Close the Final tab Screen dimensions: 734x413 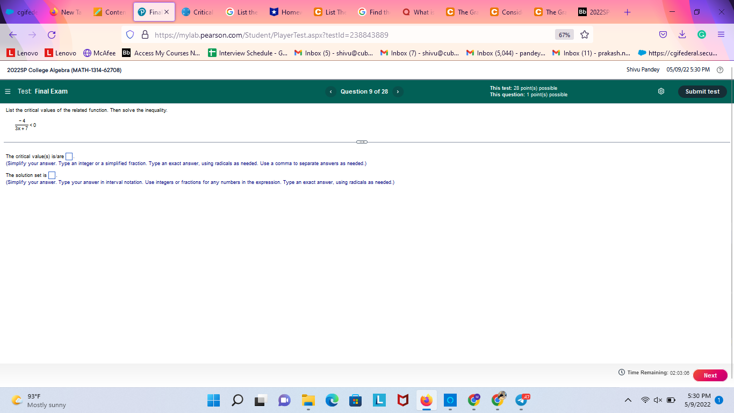coord(166,12)
